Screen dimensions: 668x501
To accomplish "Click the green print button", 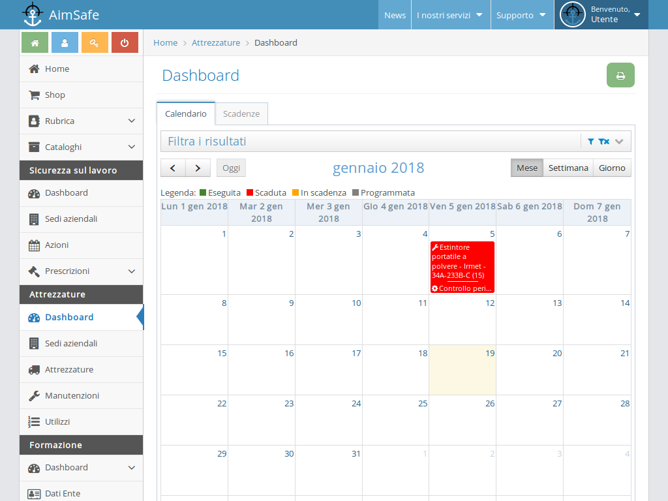I will coord(620,75).
